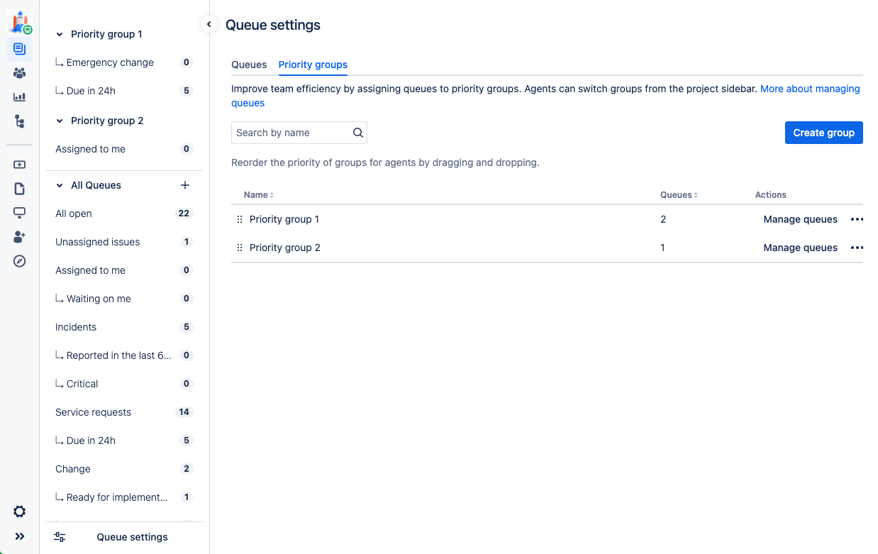Expand left navigation with double-chevron
The height and width of the screenshot is (554, 878).
click(19, 536)
